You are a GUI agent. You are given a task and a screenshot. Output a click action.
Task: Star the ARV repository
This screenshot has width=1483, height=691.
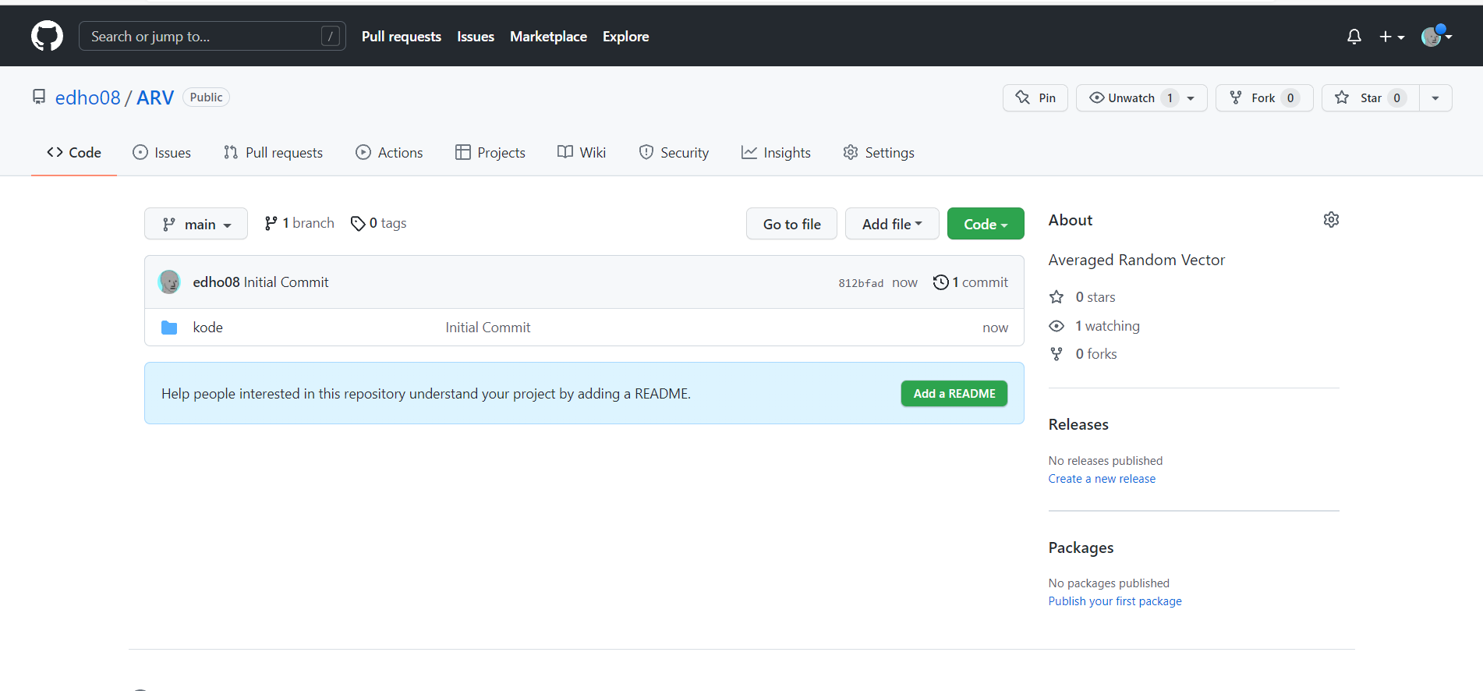[1370, 98]
